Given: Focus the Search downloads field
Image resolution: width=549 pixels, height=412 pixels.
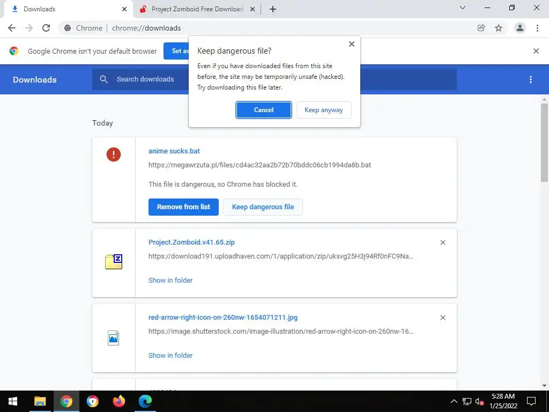Looking at the screenshot, I should coord(274,79).
